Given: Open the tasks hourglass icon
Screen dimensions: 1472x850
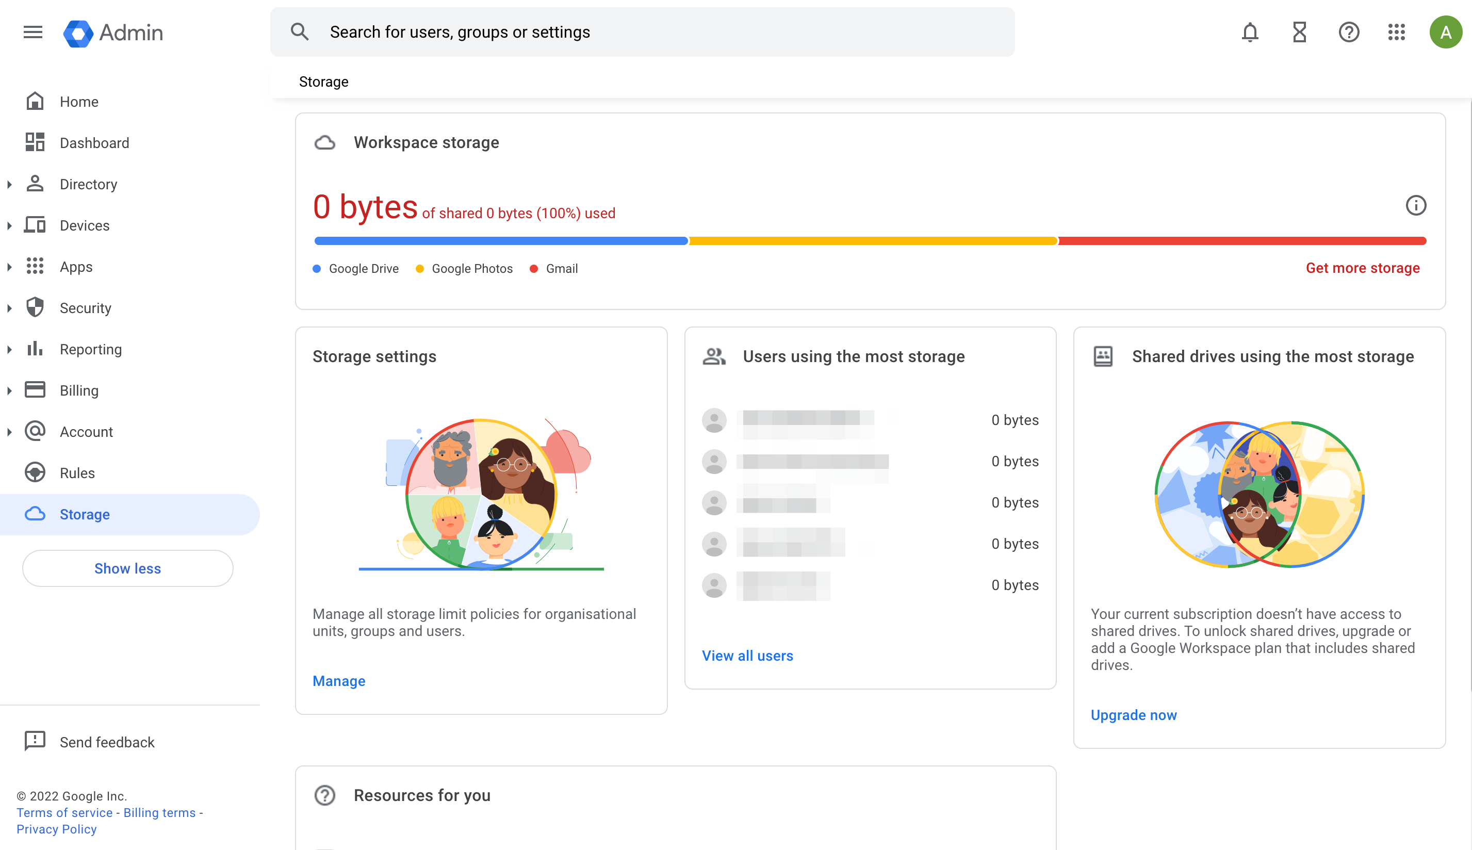Looking at the screenshot, I should tap(1299, 32).
